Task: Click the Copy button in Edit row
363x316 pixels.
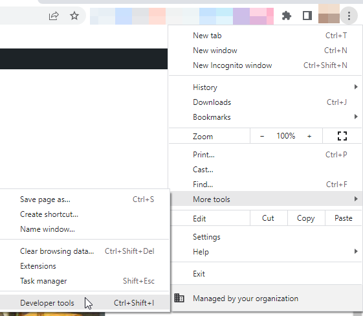Action: pos(306,218)
